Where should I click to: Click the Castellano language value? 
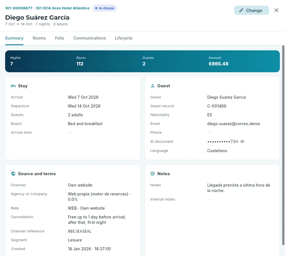click(x=217, y=151)
